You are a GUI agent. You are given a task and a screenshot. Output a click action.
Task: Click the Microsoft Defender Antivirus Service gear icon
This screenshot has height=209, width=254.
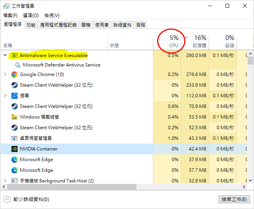[x=17, y=65]
